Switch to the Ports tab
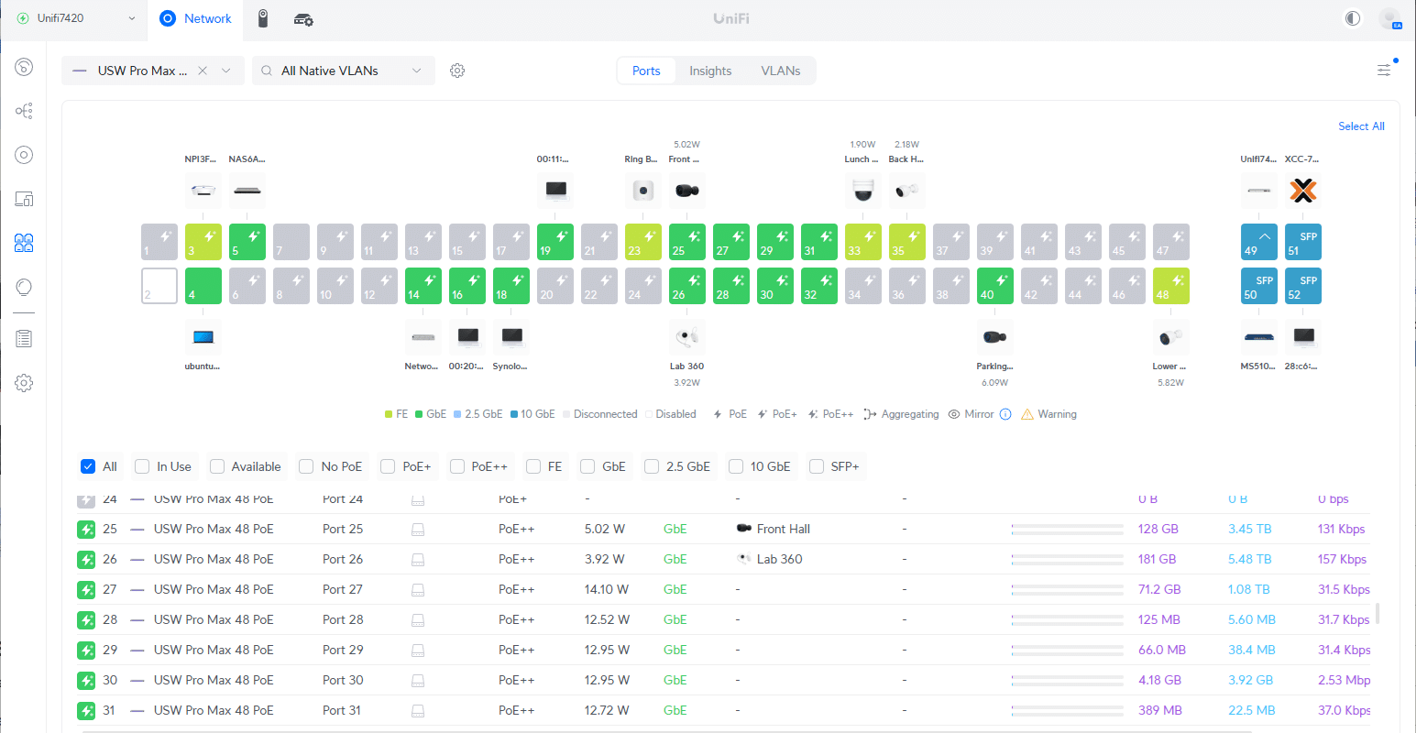Screen dimensions: 1416x733 (x=646, y=71)
